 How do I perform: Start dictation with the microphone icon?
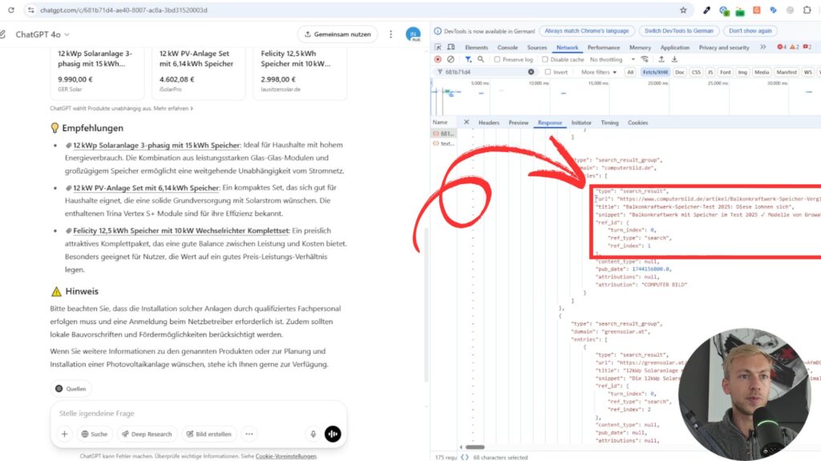tap(313, 434)
